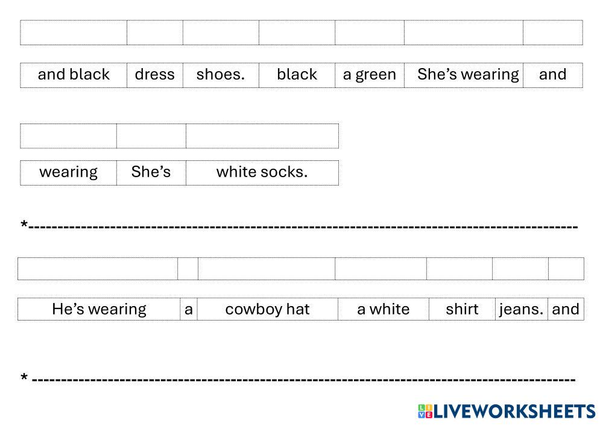Select the 'He's wearing' word tile
Viewport: 603px width, 426px height.
tap(99, 309)
